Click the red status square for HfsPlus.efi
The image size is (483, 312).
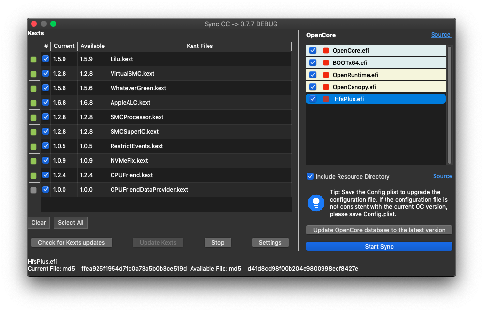click(x=326, y=99)
